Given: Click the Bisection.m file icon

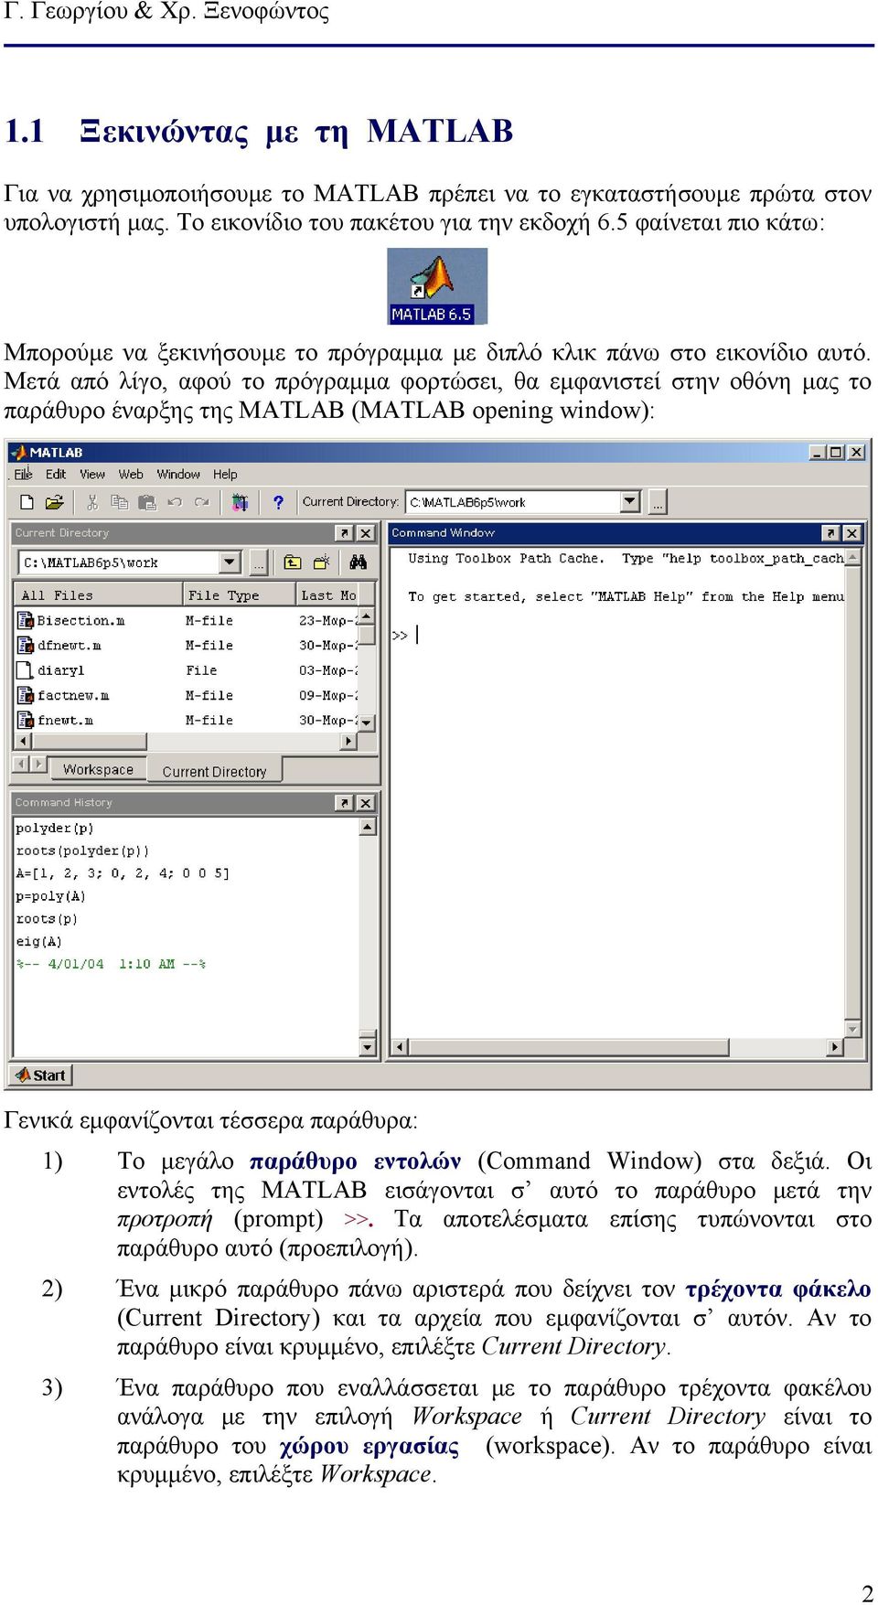Looking at the screenshot, I should click(26, 620).
